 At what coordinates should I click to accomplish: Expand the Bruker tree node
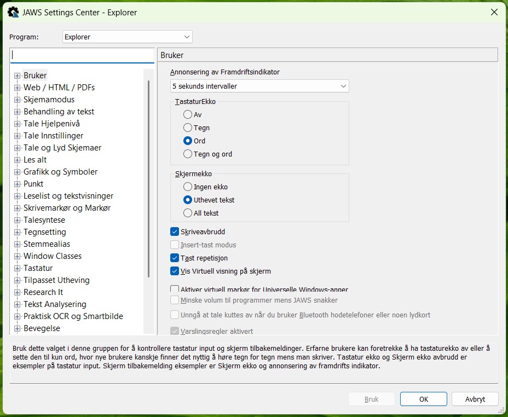[x=17, y=76]
